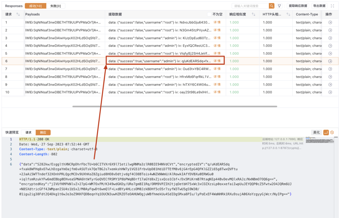The width and height of the screenshot is (340, 218).
Task: Sort by 响应相似度 column arrows
Action: [x=253, y=14]
